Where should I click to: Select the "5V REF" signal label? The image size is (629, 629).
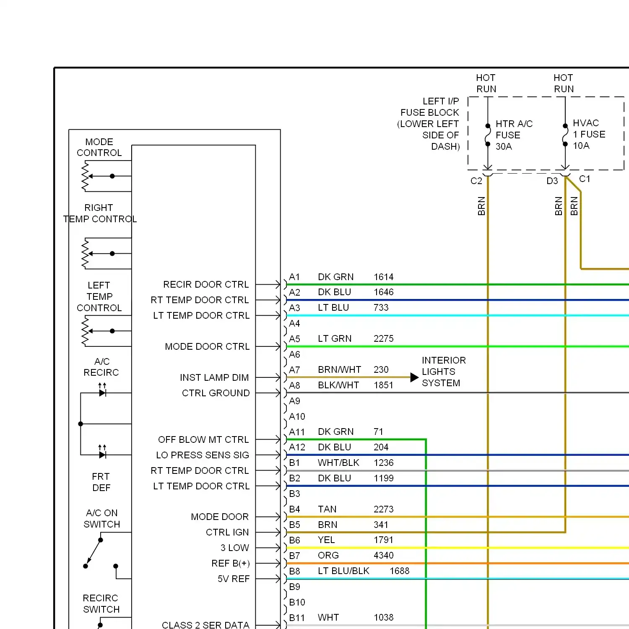pos(234,579)
